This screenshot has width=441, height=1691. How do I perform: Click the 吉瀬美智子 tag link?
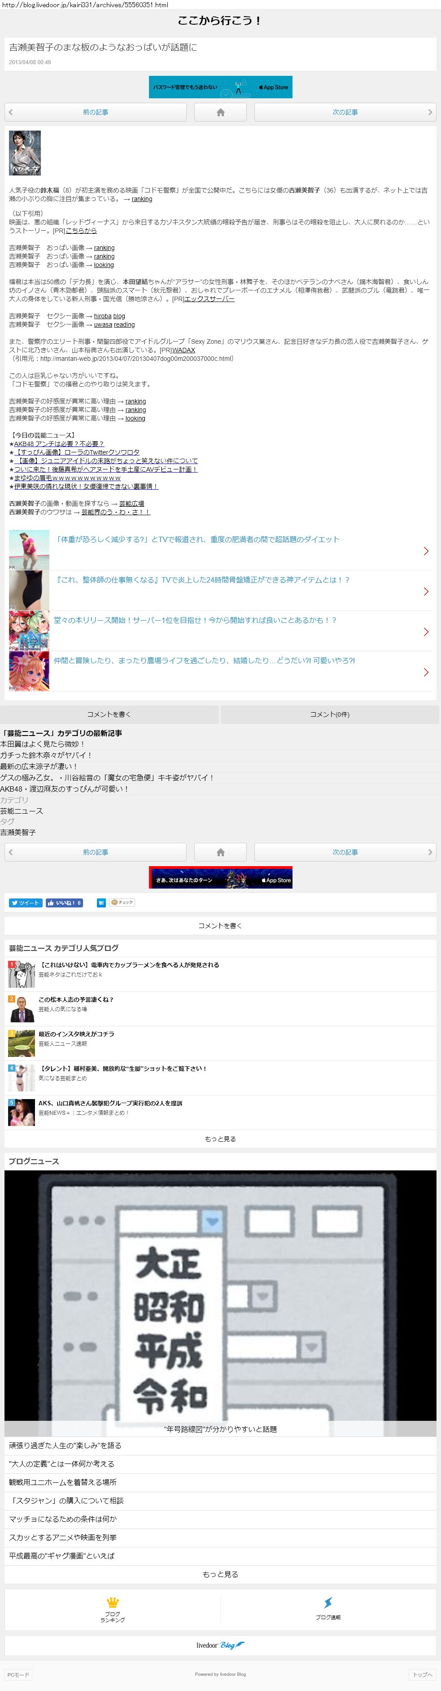[17, 832]
